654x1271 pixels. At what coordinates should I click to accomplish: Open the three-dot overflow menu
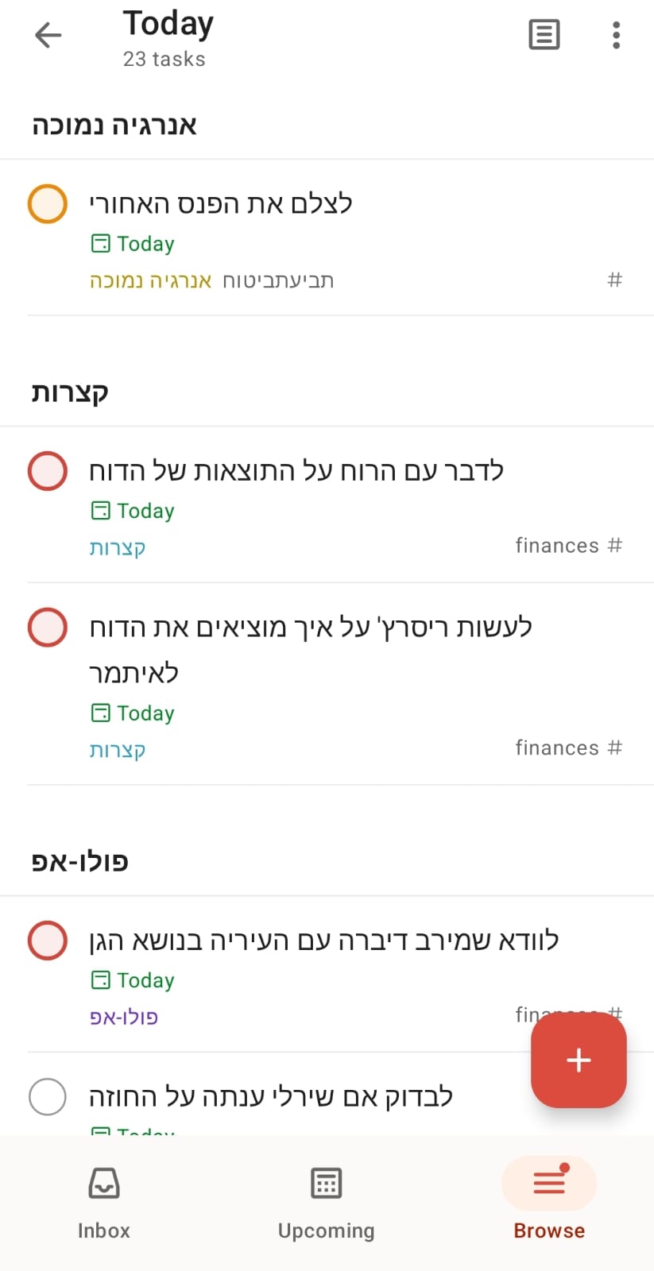pyautogui.click(x=616, y=35)
